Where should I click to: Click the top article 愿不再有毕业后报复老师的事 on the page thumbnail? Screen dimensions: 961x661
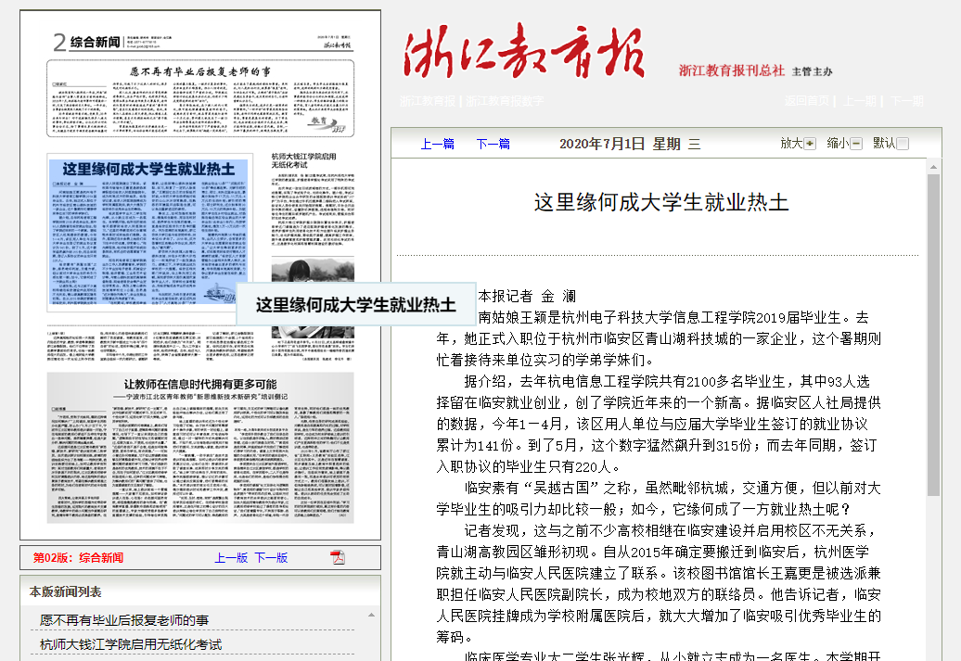coord(200,98)
